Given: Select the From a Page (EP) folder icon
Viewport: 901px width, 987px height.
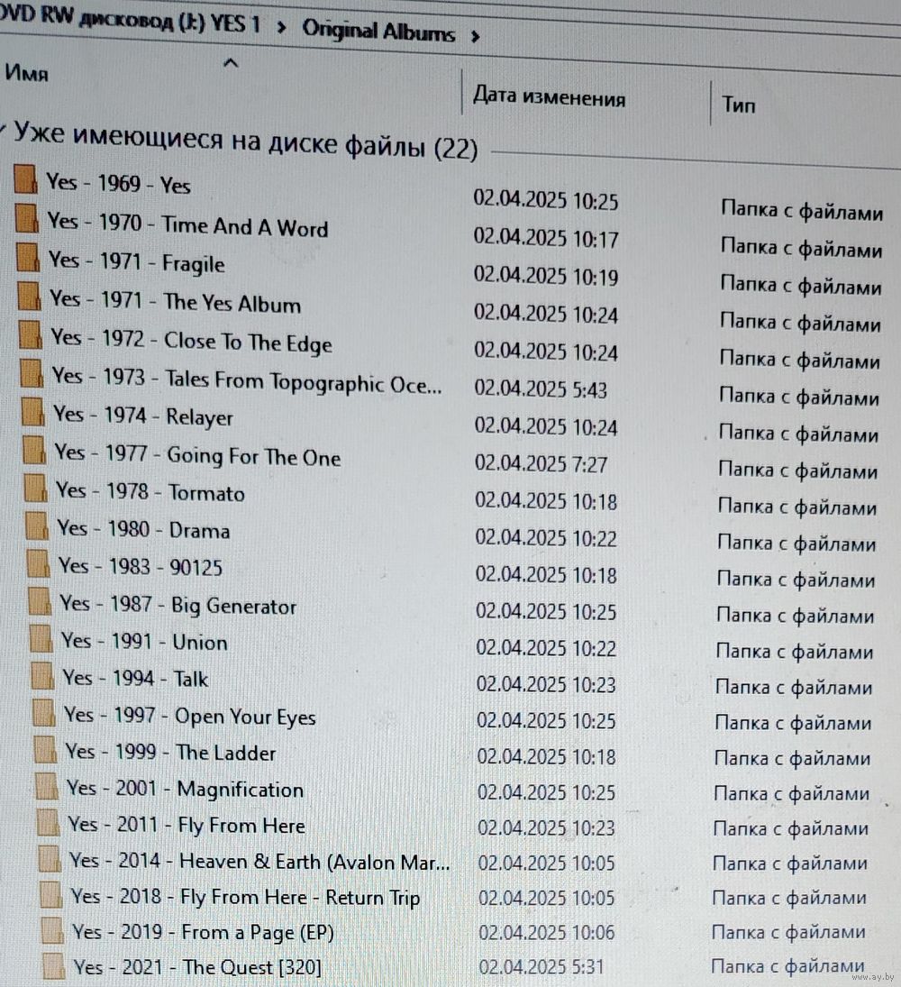Looking at the screenshot, I should [51, 930].
